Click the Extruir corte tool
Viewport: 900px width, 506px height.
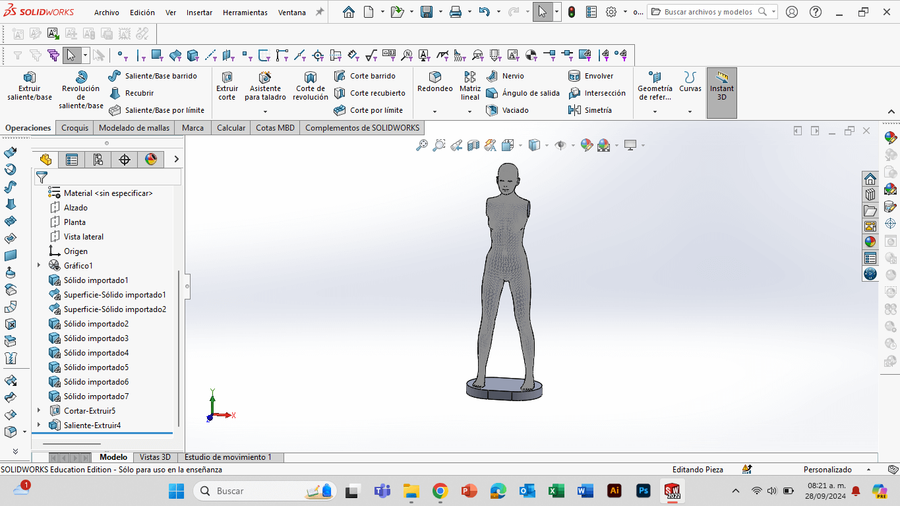pos(227,86)
